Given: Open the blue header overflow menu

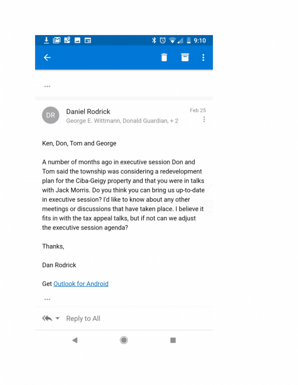Looking at the screenshot, I should tap(203, 58).
